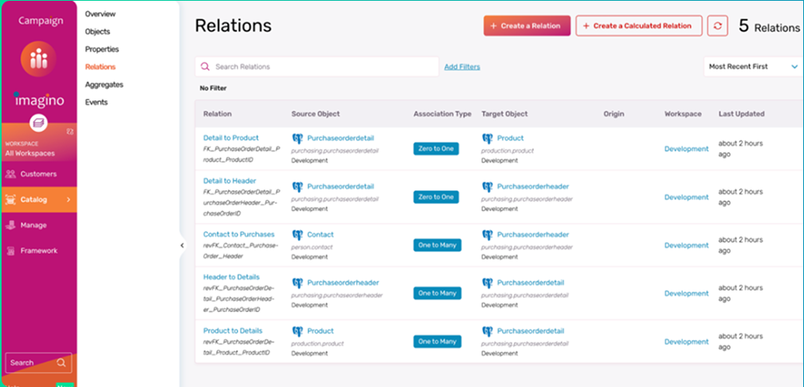
Task: Open the Detail to Product relation link
Action: [230, 138]
